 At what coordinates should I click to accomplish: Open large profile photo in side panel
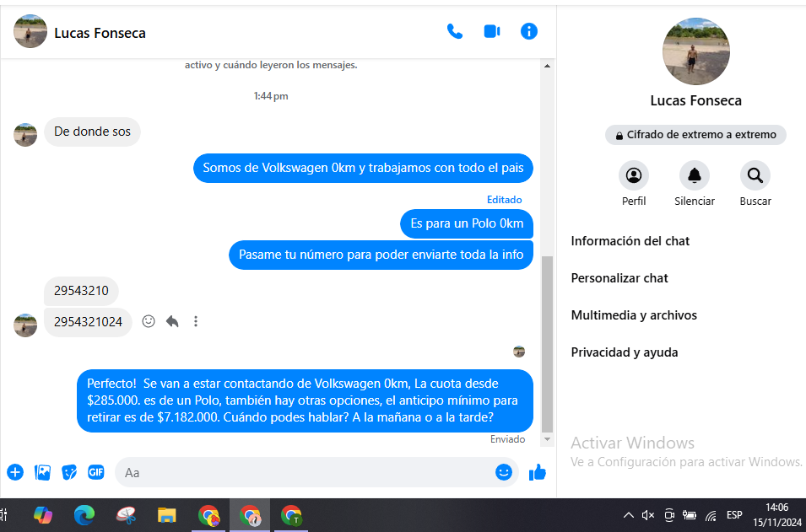coord(696,51)
